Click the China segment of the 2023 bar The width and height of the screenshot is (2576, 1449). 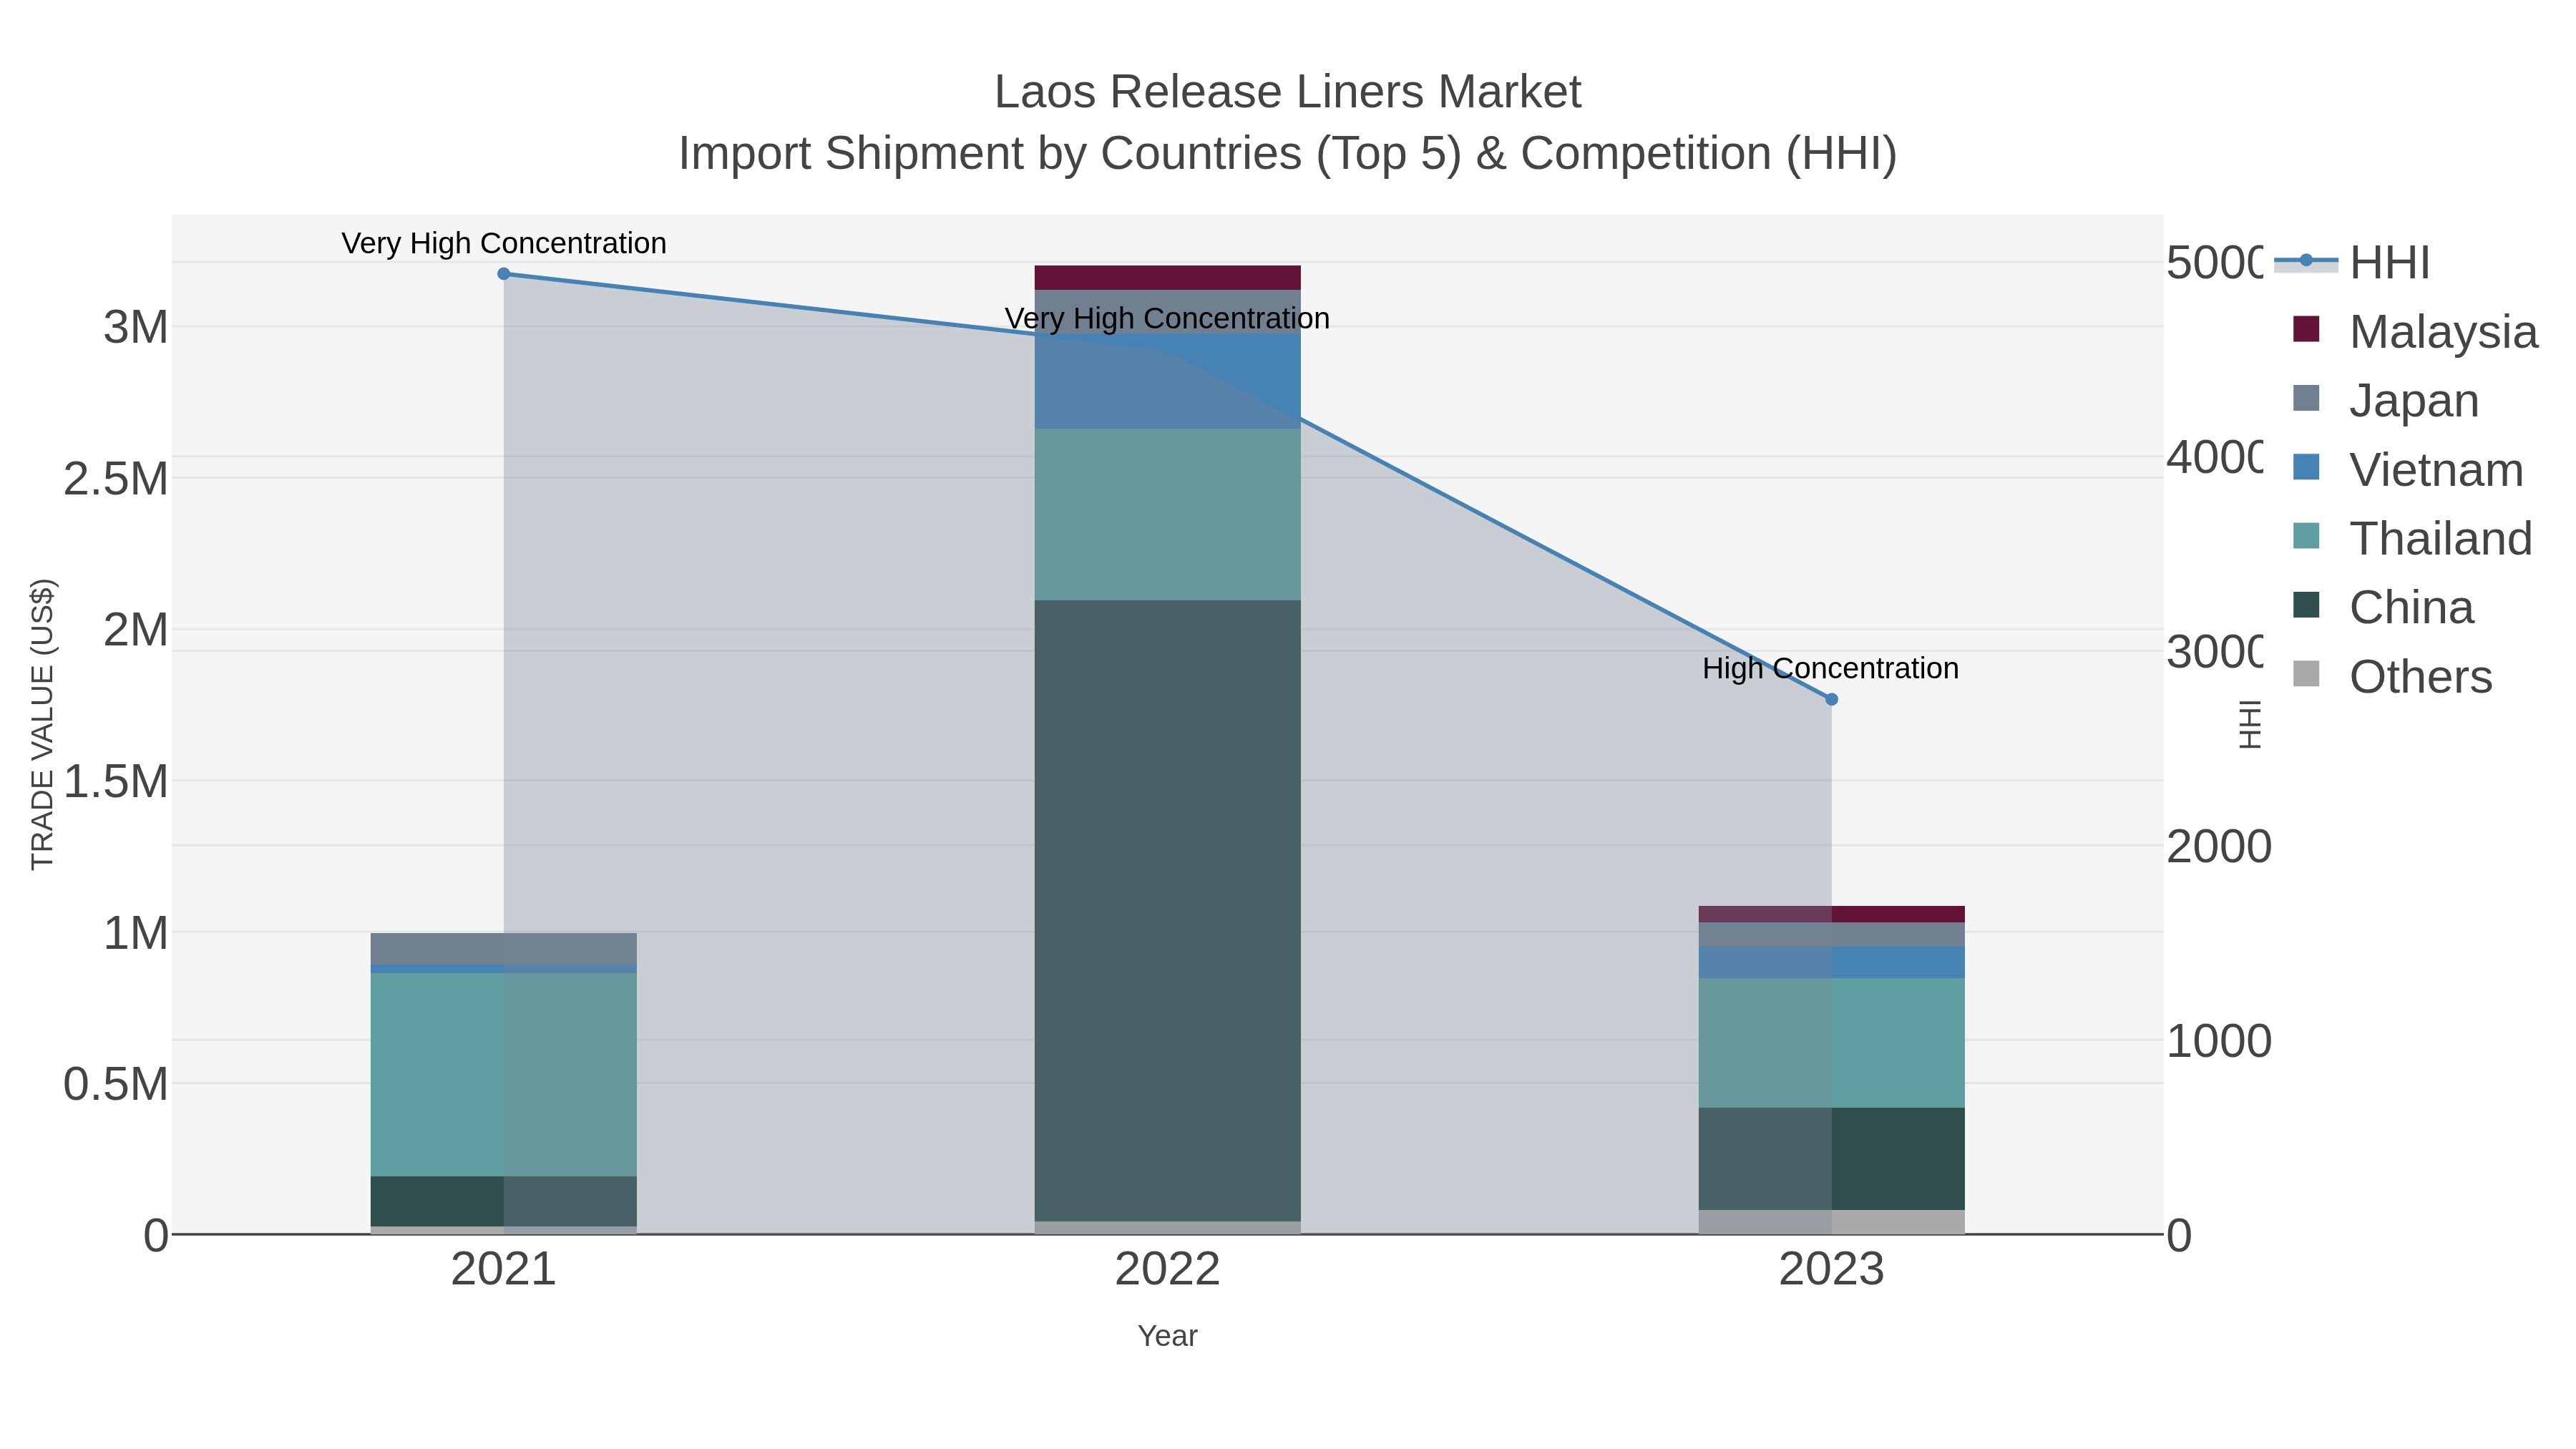tap(1832, 1159)
